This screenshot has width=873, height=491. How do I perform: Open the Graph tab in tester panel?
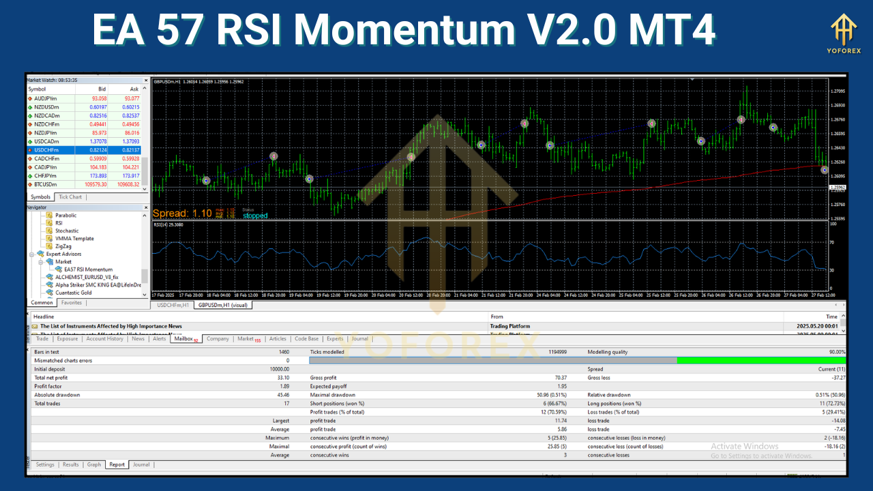[x=93, y=464]
